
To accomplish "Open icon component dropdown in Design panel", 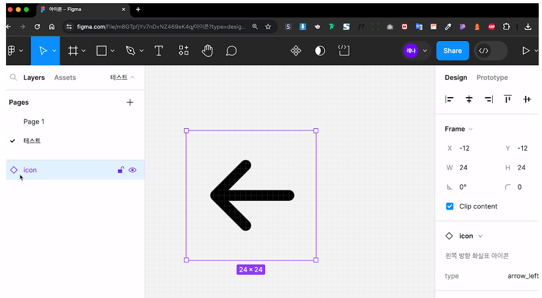I will (480, 236).
